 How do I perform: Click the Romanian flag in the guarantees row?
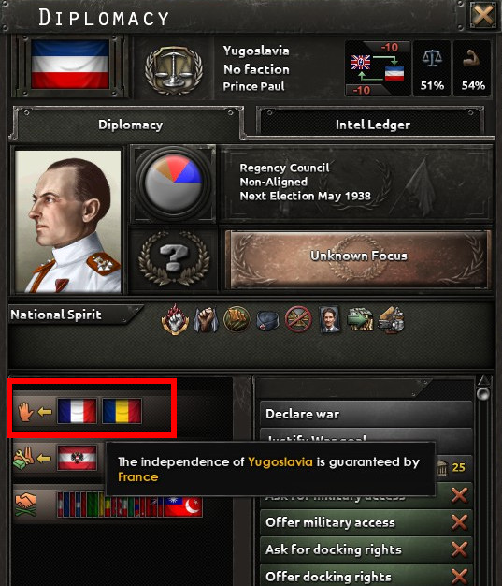click(122, 411)
